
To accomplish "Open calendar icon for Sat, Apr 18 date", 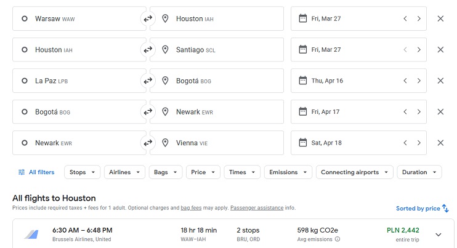I will (x=303, y=143).
